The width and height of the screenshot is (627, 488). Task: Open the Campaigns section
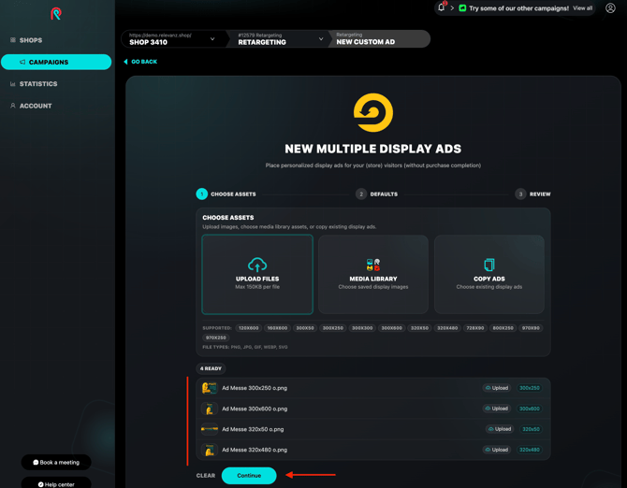(56, 62)
